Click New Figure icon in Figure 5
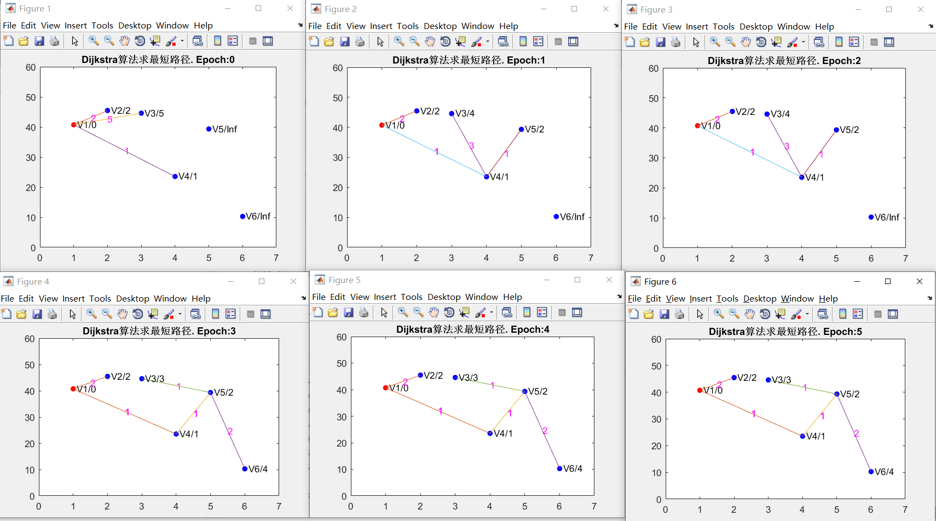The width and height of the screenshot is (936, 521). coord(317,312)
